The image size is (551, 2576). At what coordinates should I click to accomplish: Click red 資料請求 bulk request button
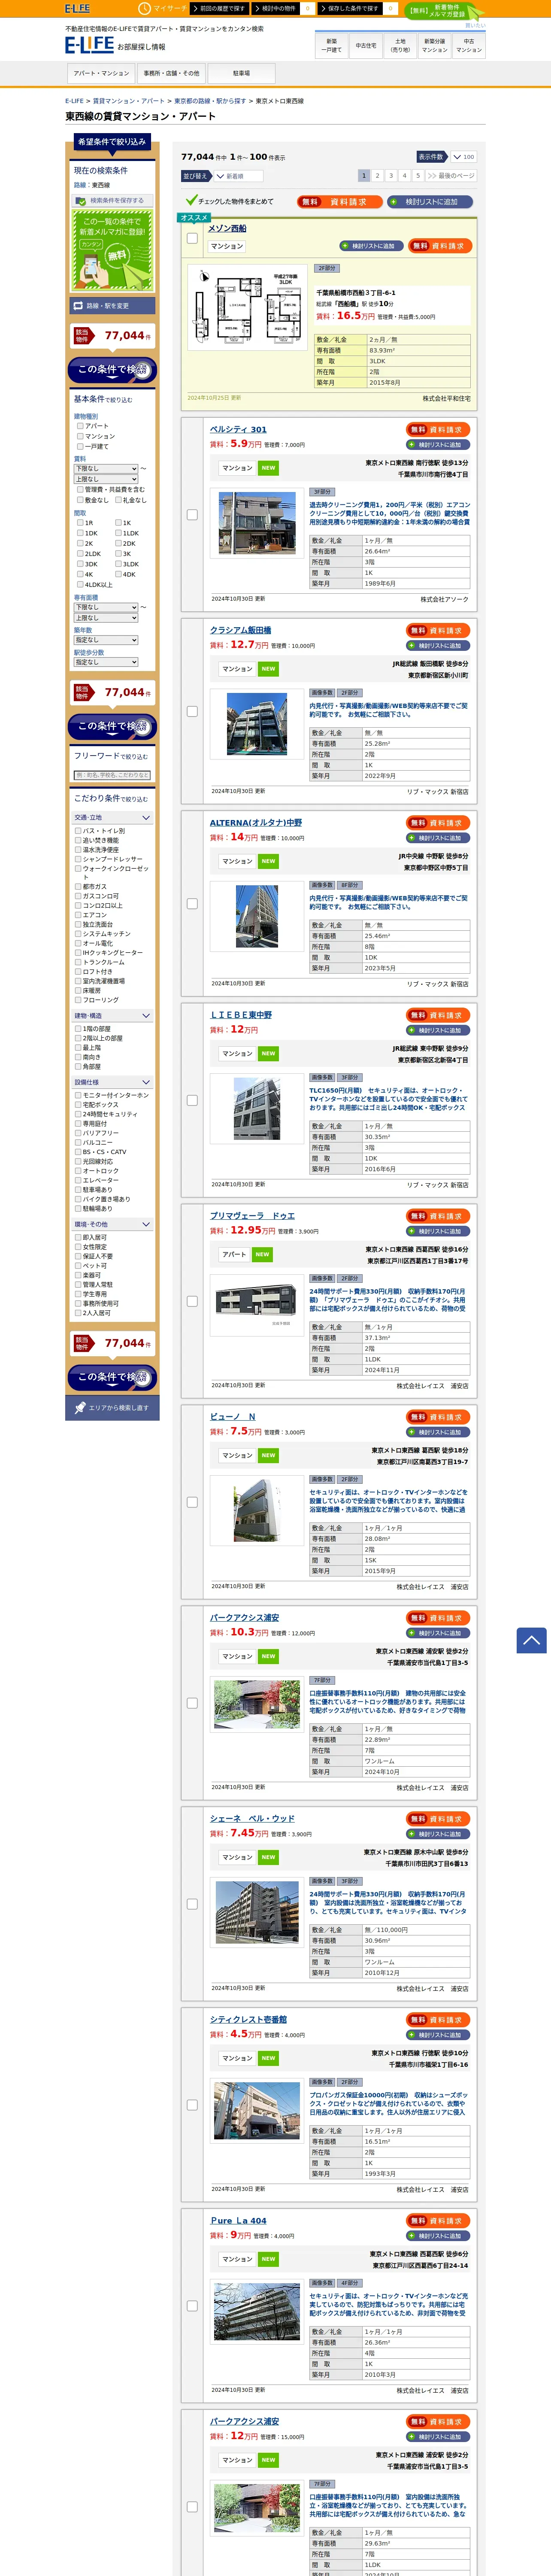pyautogui.click(x=339, y=201)
